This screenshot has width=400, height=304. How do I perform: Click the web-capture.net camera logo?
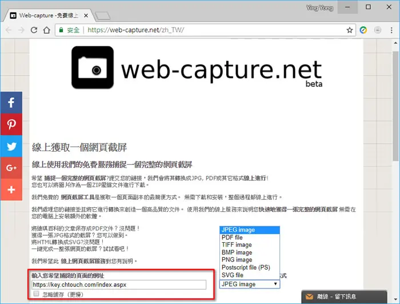(93, 67)
